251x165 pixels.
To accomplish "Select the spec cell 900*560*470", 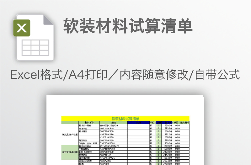I will click(x=114, y=152).
